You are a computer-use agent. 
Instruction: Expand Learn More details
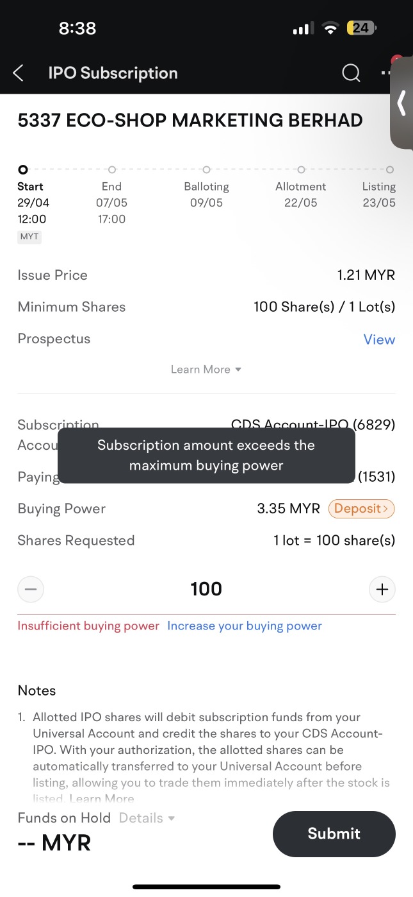[x=206, y=370]
